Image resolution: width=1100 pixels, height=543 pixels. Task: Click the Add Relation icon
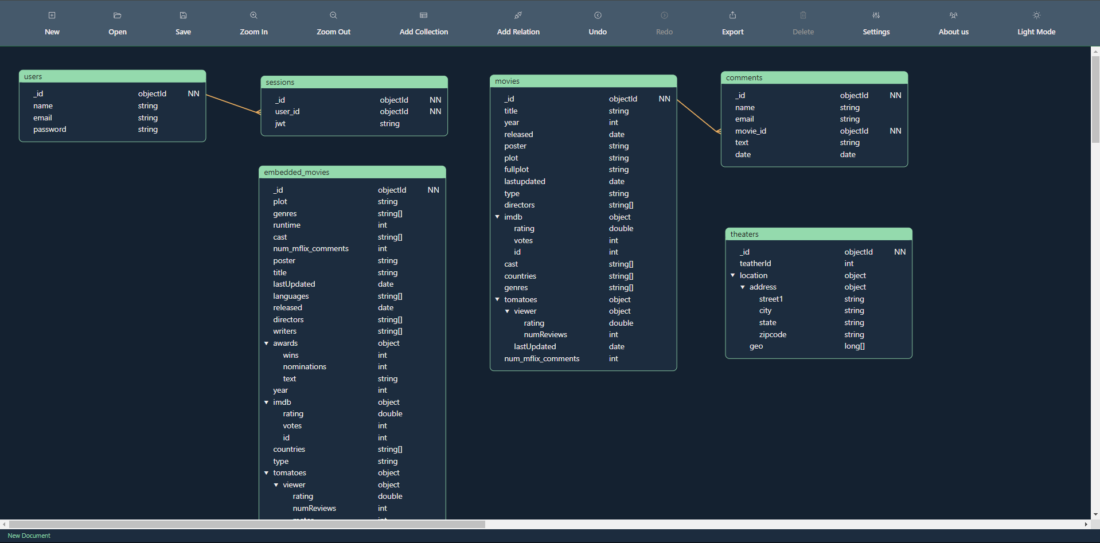[518, 15]
